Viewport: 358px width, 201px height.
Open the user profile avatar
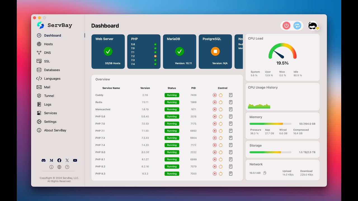pos(313,26)
